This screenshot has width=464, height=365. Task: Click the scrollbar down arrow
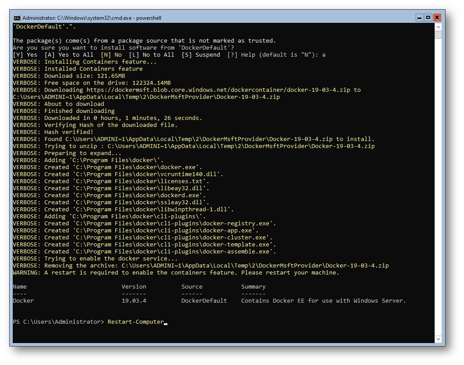pos(438,339)
